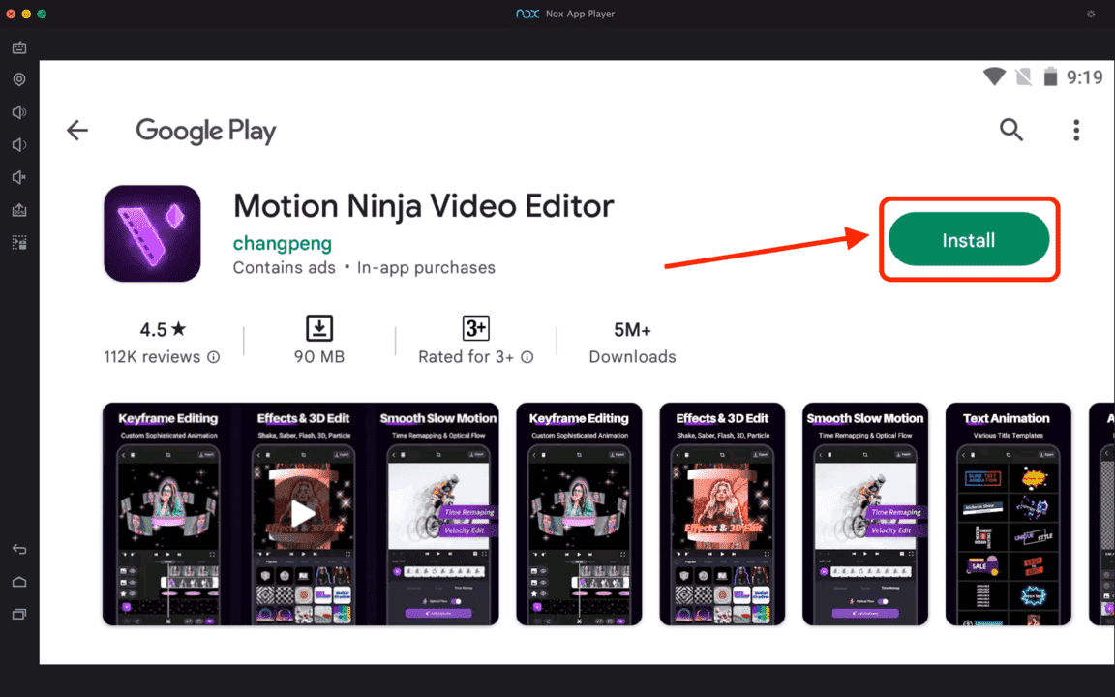The image size is (1115, 697).
Task: Open Nox keyboard mapping tool
Action: (x=19, y=47)
